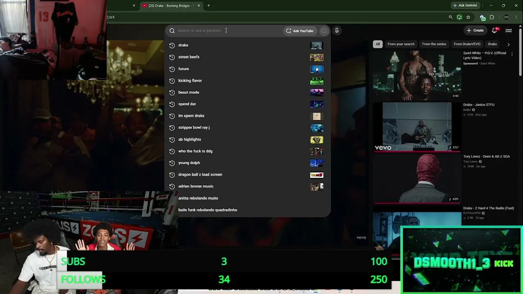Click the Ask YouTube button
The image size is (523, 294).
click(x=300, y=31)
